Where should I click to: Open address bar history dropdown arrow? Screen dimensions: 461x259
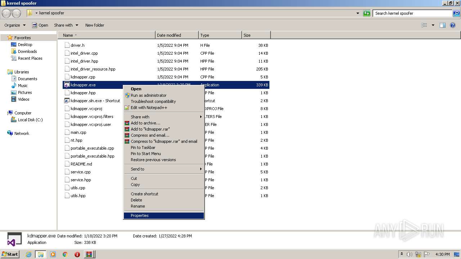pyautogui.click(x=358, y=13)
